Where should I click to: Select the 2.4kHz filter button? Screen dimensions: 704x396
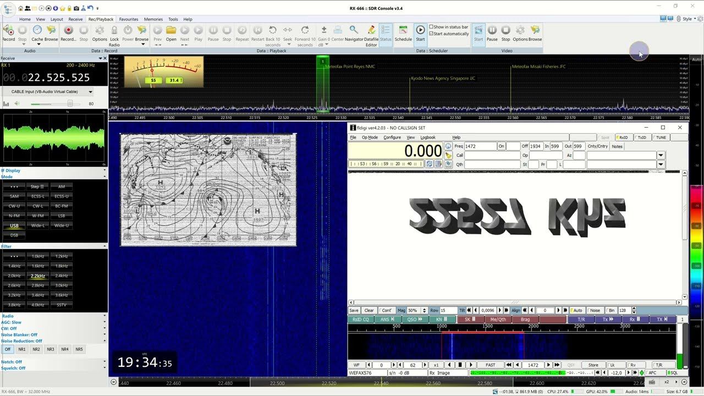[62, 276]
